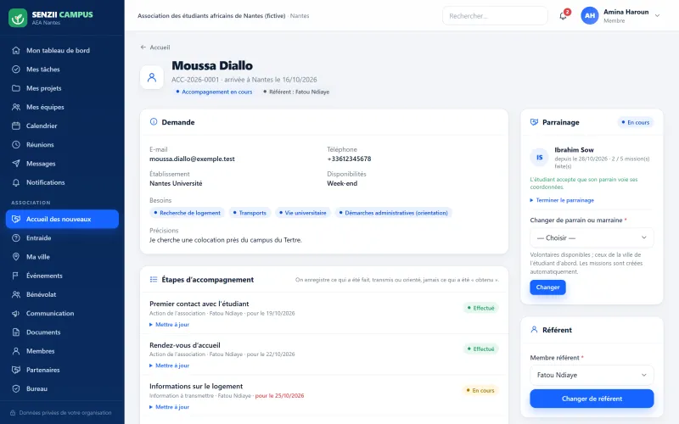Click the AH user avatar

pyautogui.click(x=589, y=15)
